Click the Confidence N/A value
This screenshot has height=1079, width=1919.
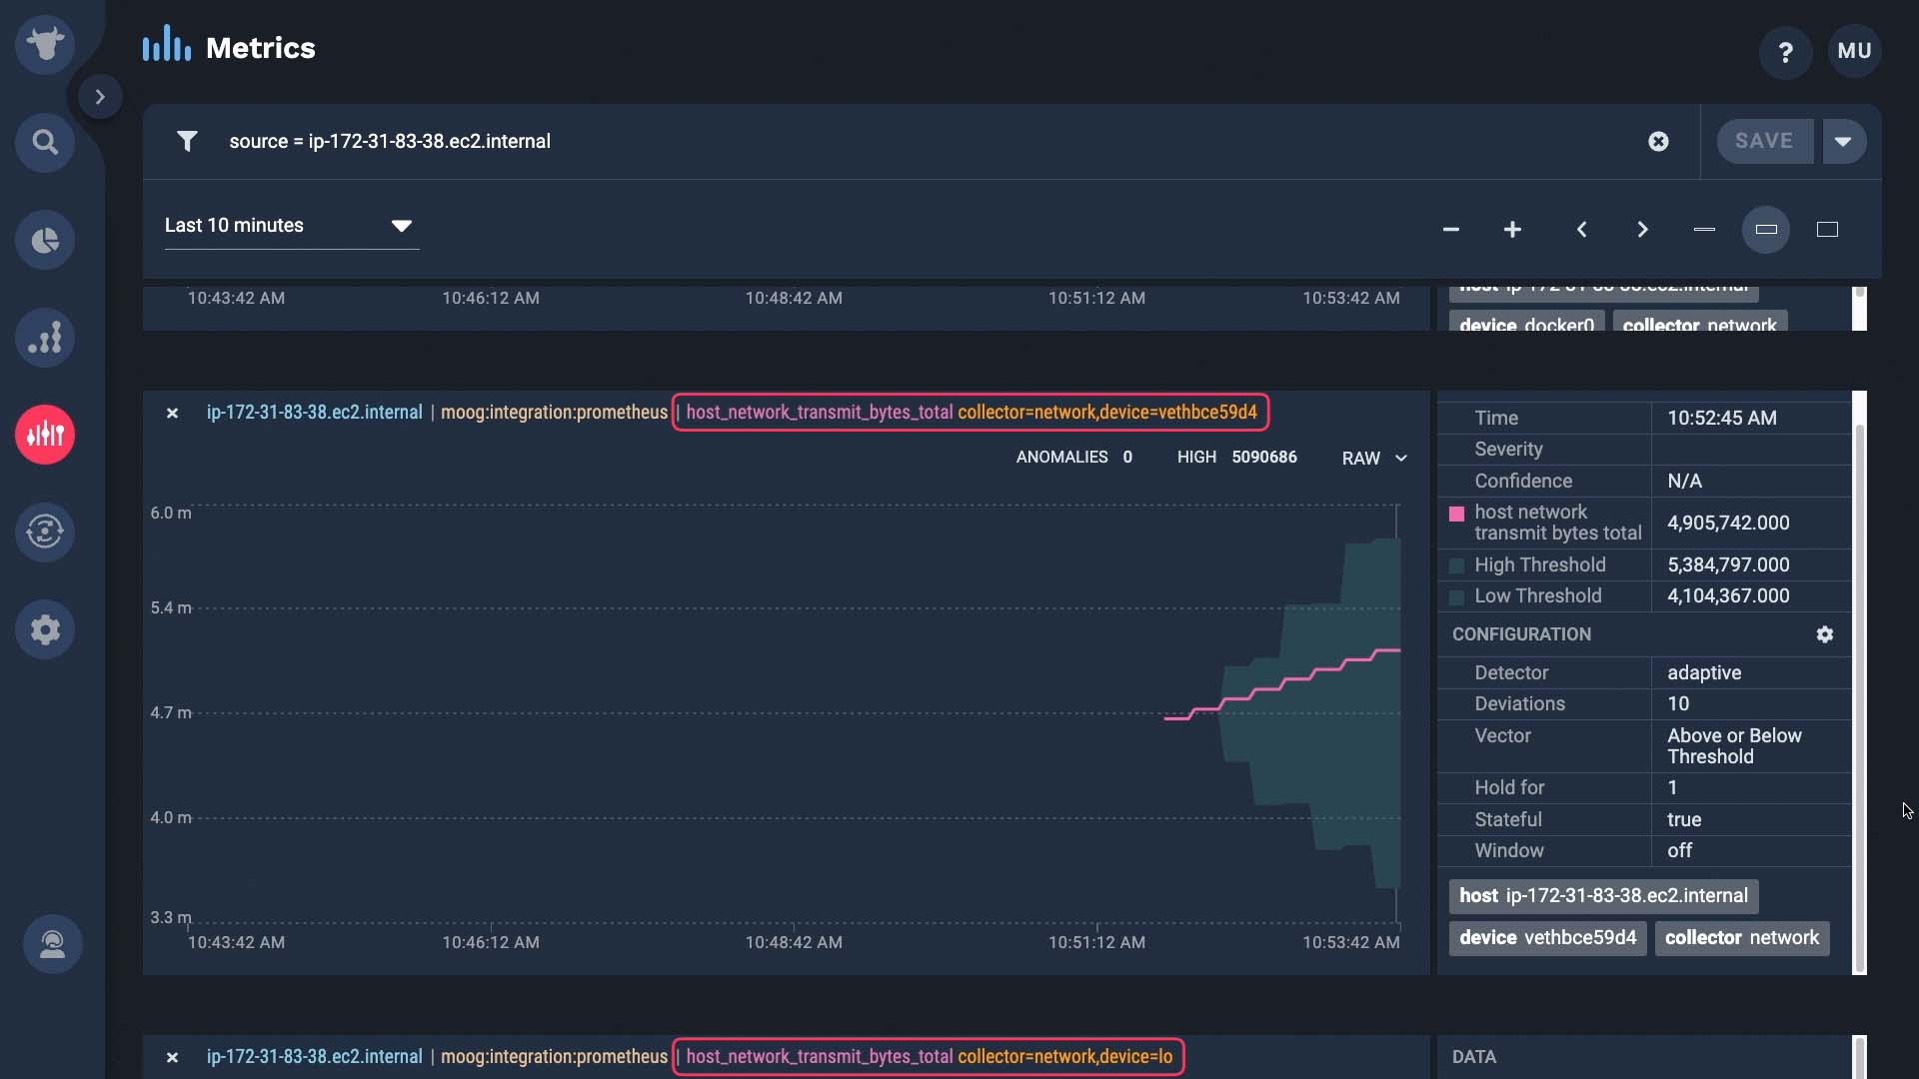click(x=1684, y=481)
